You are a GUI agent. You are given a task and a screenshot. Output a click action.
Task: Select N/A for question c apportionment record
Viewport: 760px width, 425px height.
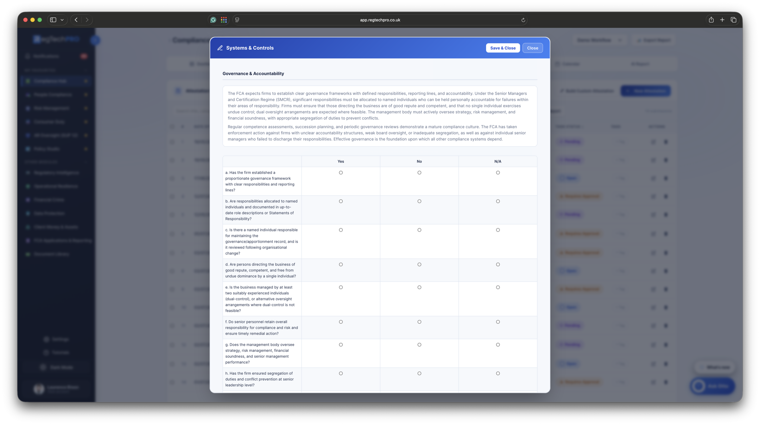click(x=498, y=230)
